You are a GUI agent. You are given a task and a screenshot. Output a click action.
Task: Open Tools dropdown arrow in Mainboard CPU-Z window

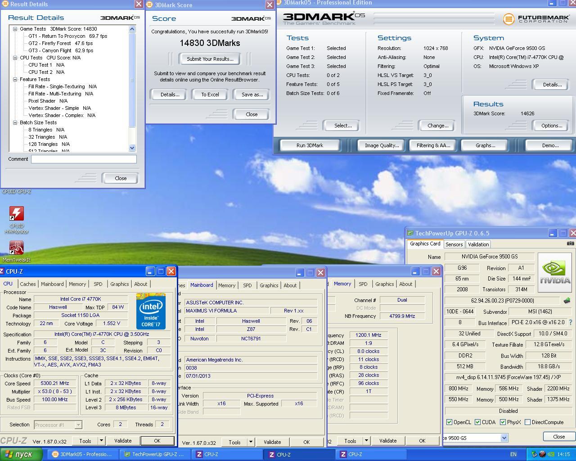[x=251, y=442]
